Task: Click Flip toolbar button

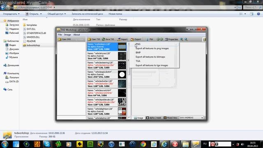Action: (150, 39)
